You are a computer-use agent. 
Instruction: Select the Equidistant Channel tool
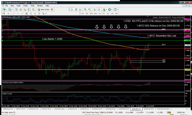(26, 13)
